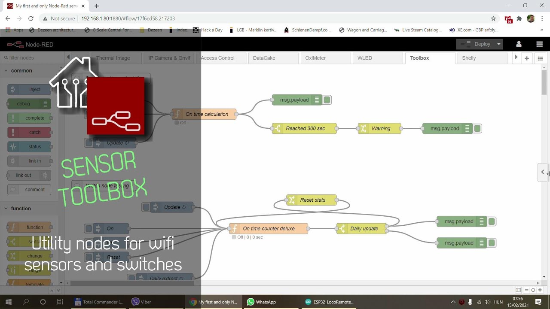Click the filter nodes search field

(33, 58)
